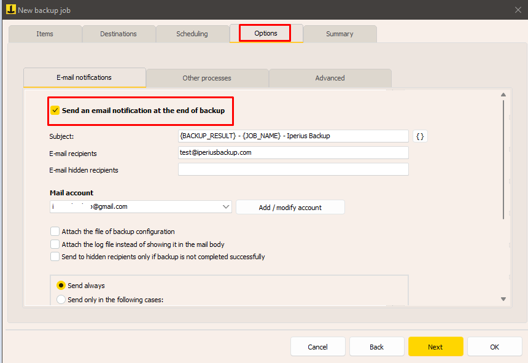Click the E-mail recipients field
Image resolution: width=528 pixels, height=363 pixels.
pos(293,152)
